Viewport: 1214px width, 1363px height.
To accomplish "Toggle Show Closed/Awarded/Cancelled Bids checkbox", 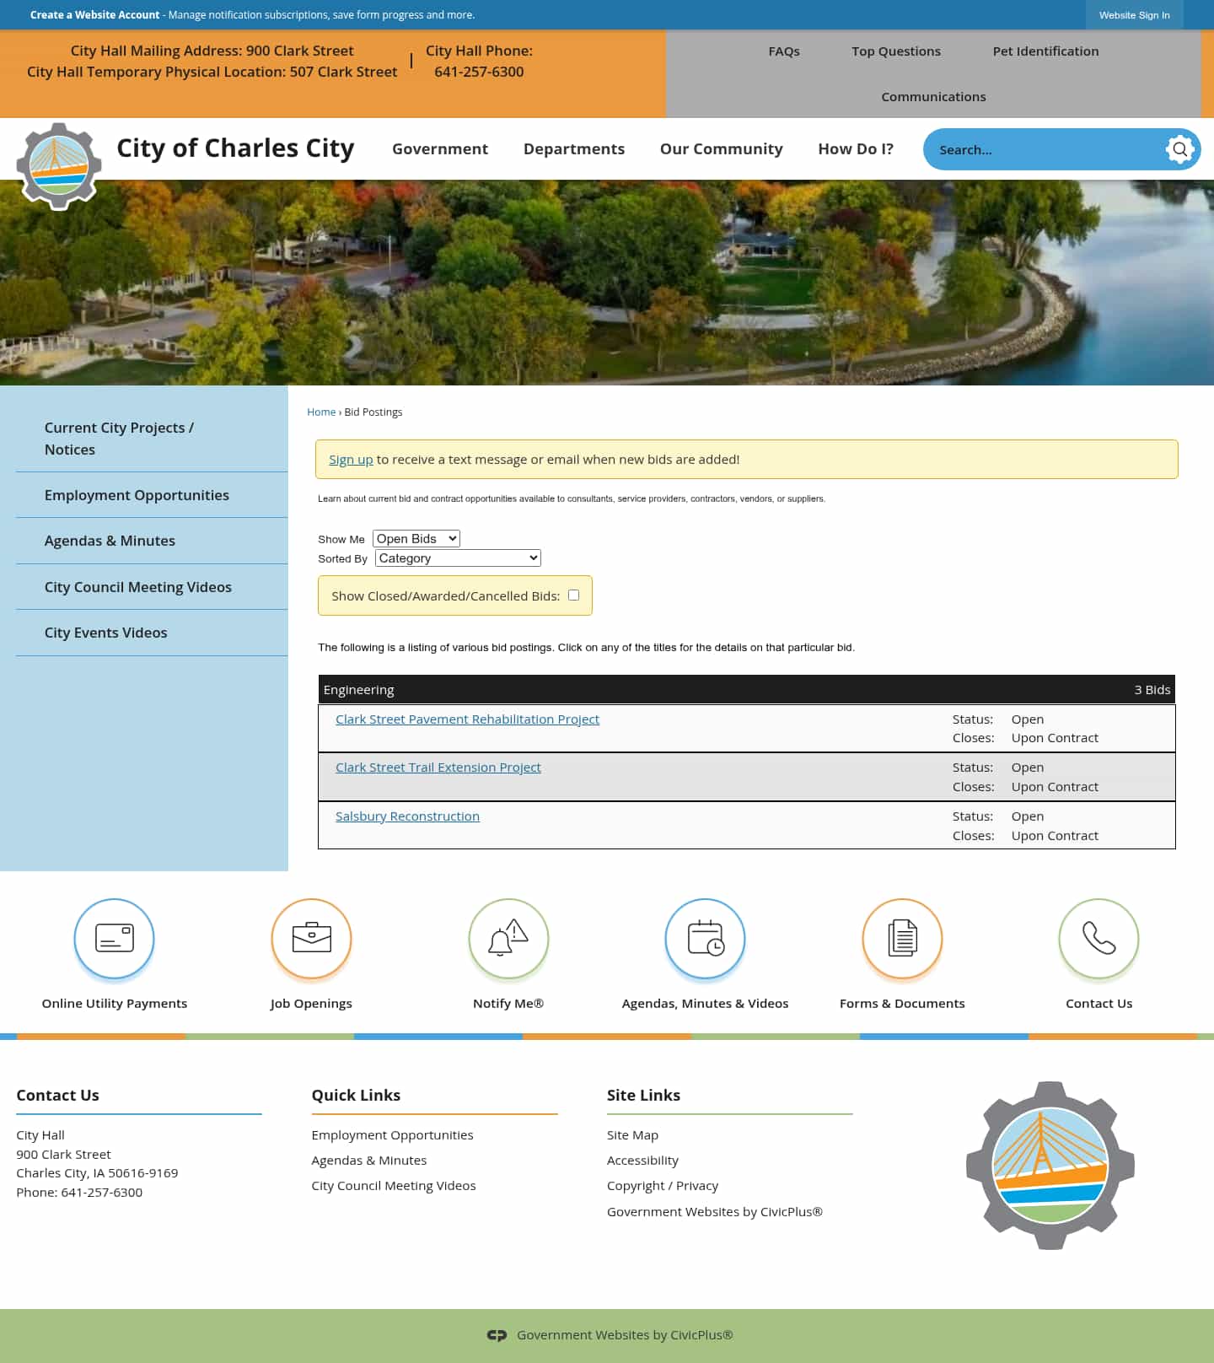I will pyautogui.click(x=573, y=595).
